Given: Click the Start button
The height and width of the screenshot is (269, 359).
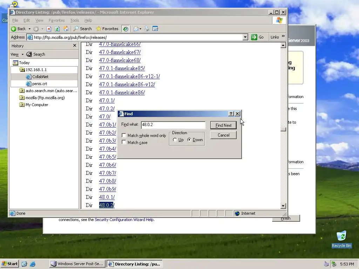Looking at the screenshot, I should pyautogui.click(x=9, y=264).
